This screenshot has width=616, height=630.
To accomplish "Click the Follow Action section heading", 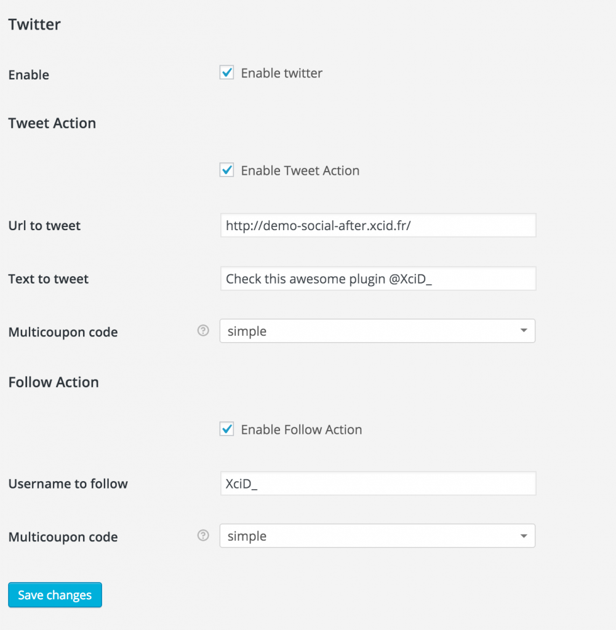I will pos(54,382).
